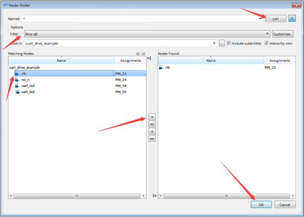Viewport: 304px width, 217px height.
Task: Click the Customize... button
Action: coord(283,34)
